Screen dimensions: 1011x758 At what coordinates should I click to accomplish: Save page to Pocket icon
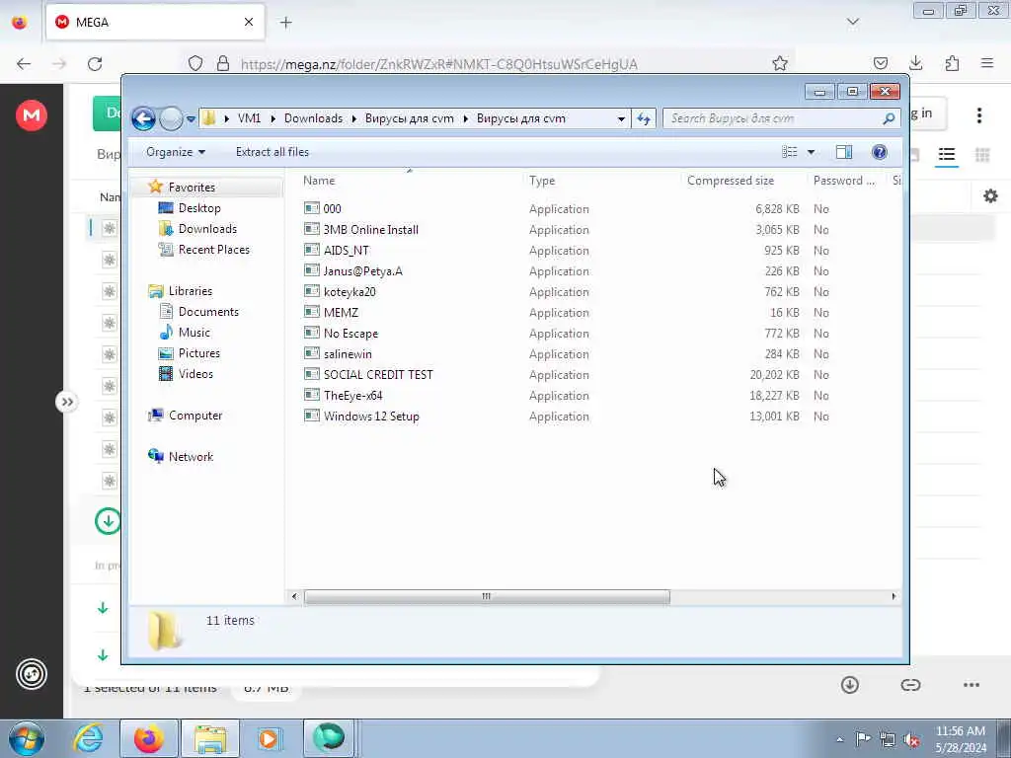[880, 63]
